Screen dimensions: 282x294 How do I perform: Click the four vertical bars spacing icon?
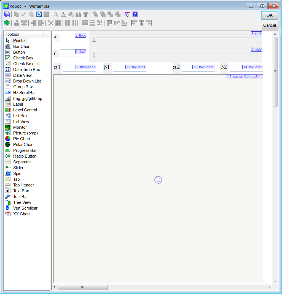[68, 23]
